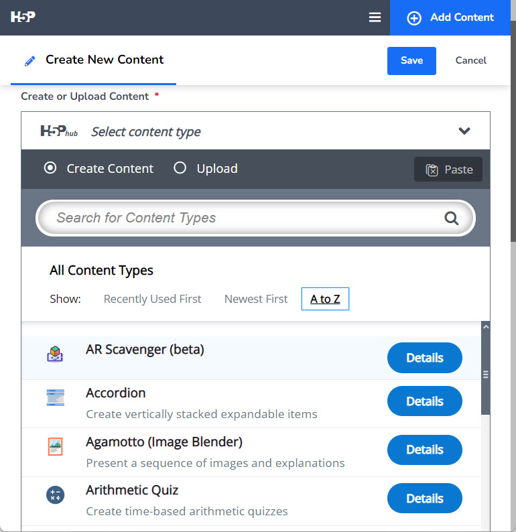Collapse the Select content type chevron
This screenshot has height=532, width=516.
464,131
